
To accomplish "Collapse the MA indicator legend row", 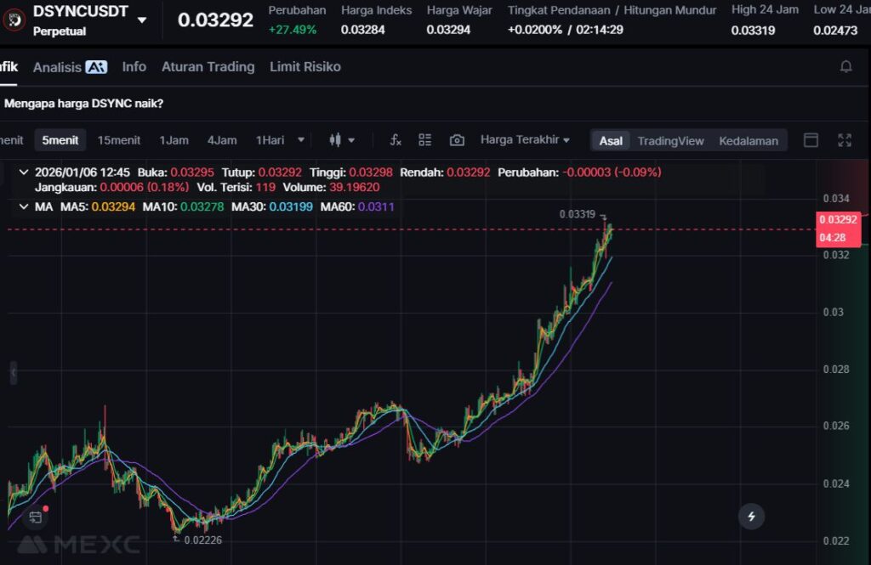I will point(23,206).
